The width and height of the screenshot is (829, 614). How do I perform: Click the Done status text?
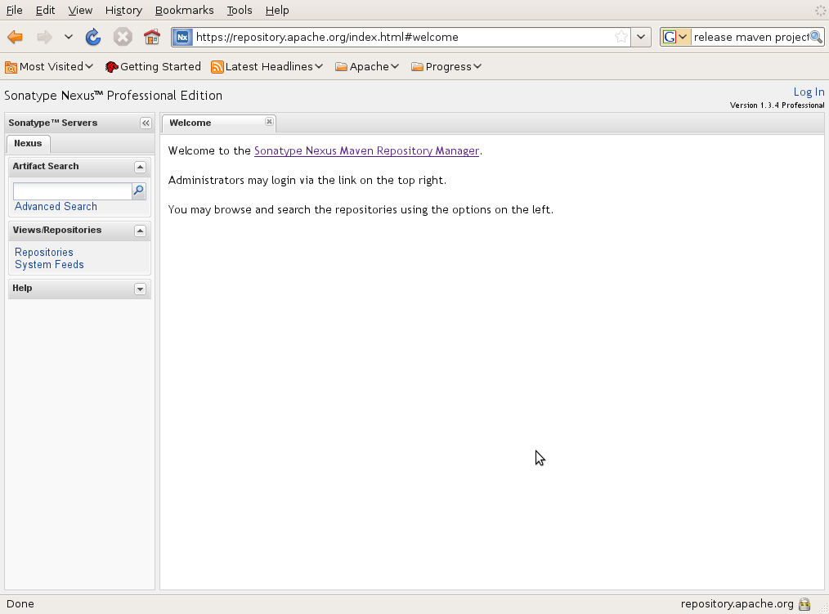[20, 604]
